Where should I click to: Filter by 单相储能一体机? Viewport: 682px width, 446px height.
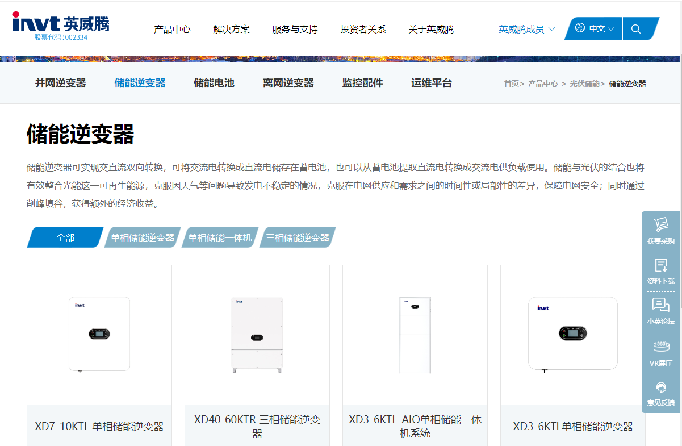coord(220,237)
